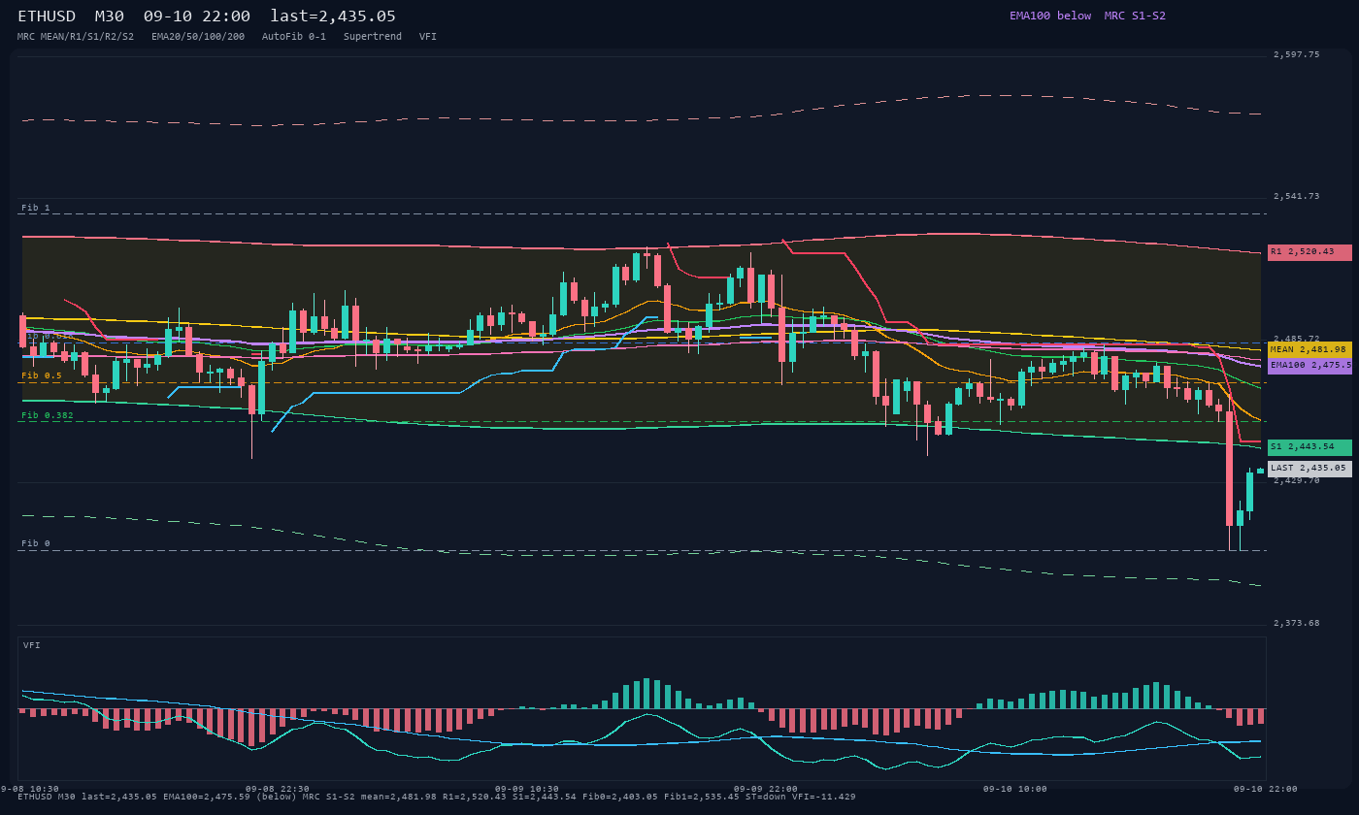Click the 2,597.75 price axis label
The width and height of the screenshot is (1359, 815).
click(x=1297, y=55)
